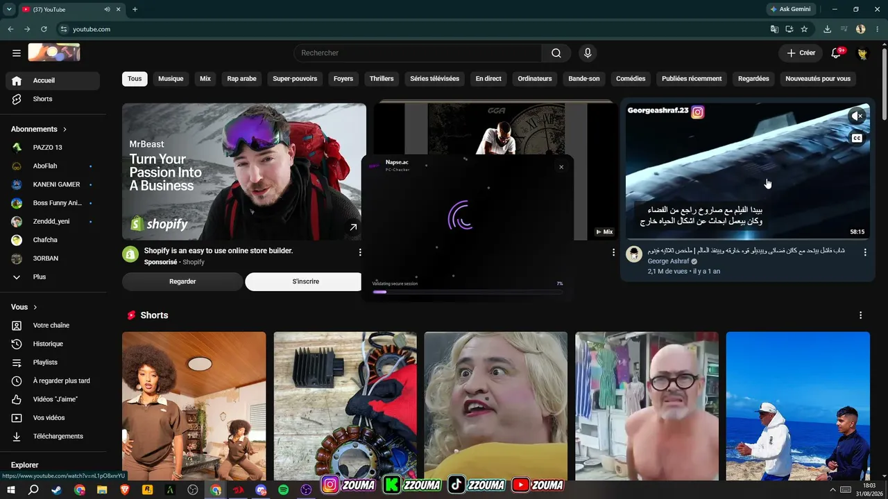Open more options for George Ashraf video

pyautogui.click(x=865, y=252)
